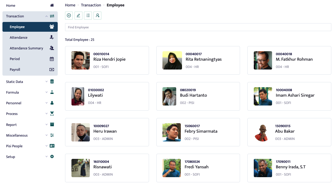The image size is (335, 186).
Task: Click the Find Employee search field
Action: pyautogui.click(x=198, y=27)
